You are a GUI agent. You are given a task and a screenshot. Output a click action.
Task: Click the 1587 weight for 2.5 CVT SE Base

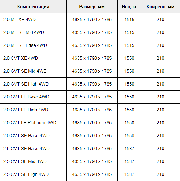click(129, 149)
